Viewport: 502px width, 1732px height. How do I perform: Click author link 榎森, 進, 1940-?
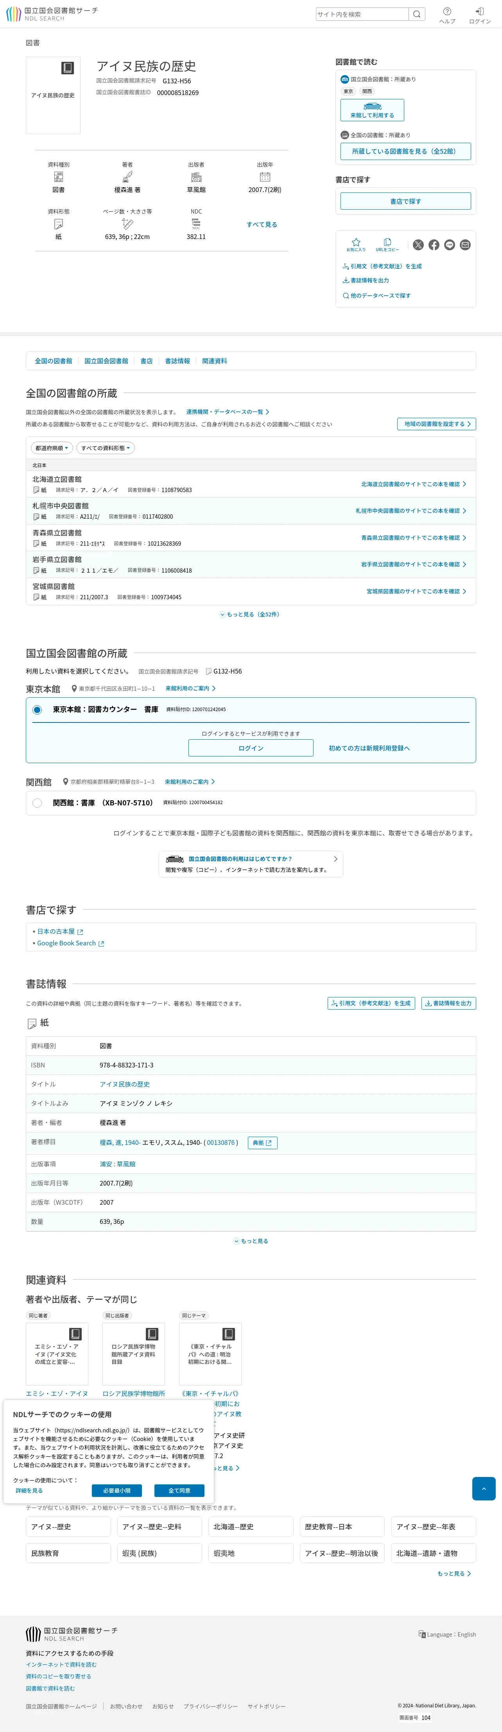pos(120,1143)
